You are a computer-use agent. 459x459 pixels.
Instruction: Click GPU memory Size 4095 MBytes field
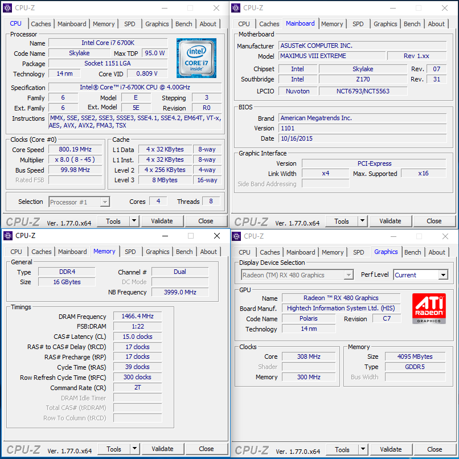point(415,356)
